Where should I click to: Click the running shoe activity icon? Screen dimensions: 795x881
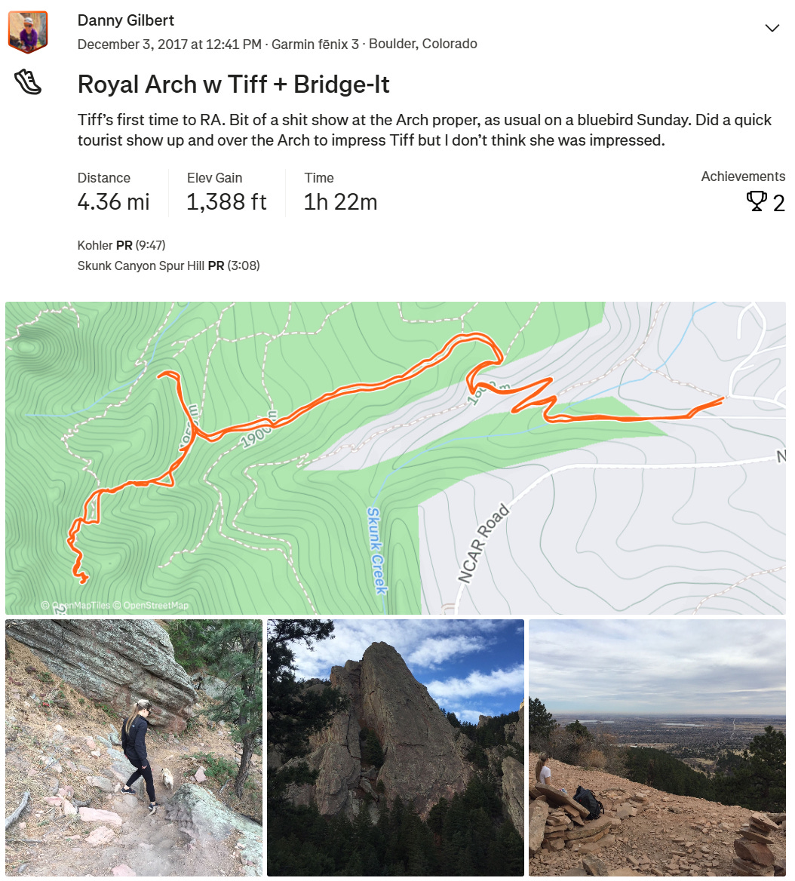(x=27, y=82)
